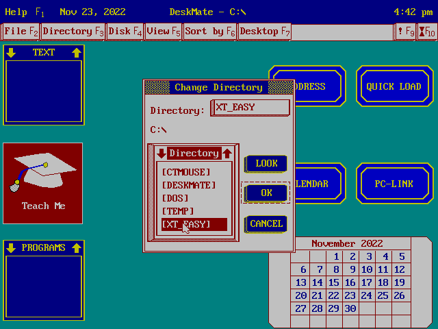The image size is (438, 329).
Task: Select November 15 on the calendar
Action: pyautogui.click(x=334, y=282)
